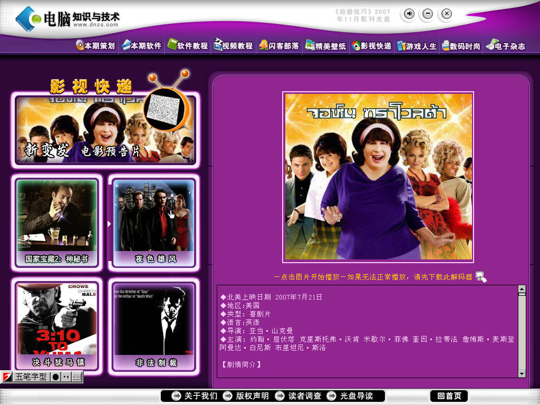Click the 语言:英语 line
This screenshot has height=405, width=540.
pos(240,322)
